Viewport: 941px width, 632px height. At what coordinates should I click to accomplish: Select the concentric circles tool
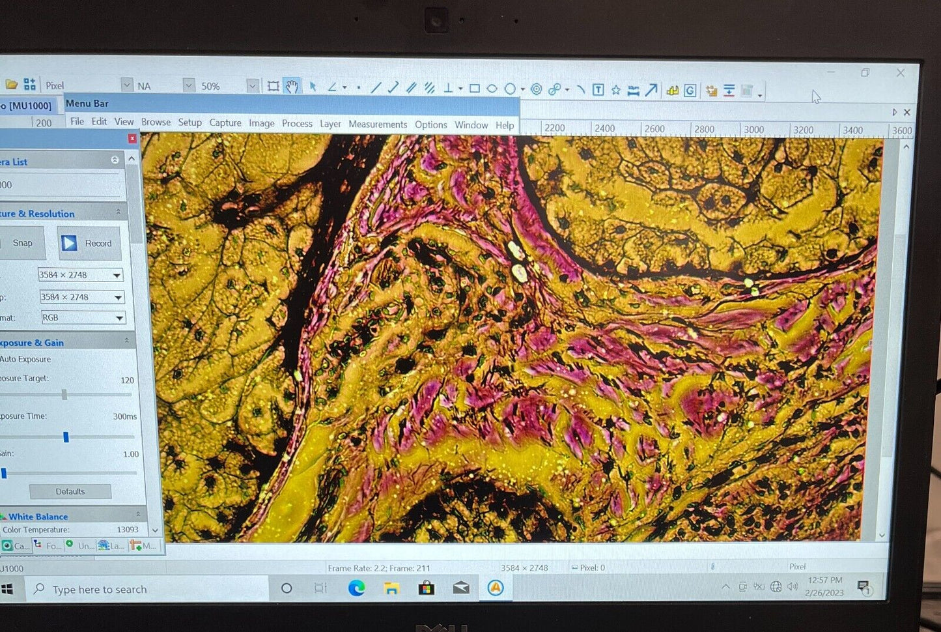pyautogui.click(x=537, y=89)
